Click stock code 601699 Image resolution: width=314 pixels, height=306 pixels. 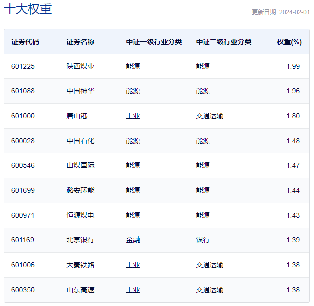coord(23,190)
